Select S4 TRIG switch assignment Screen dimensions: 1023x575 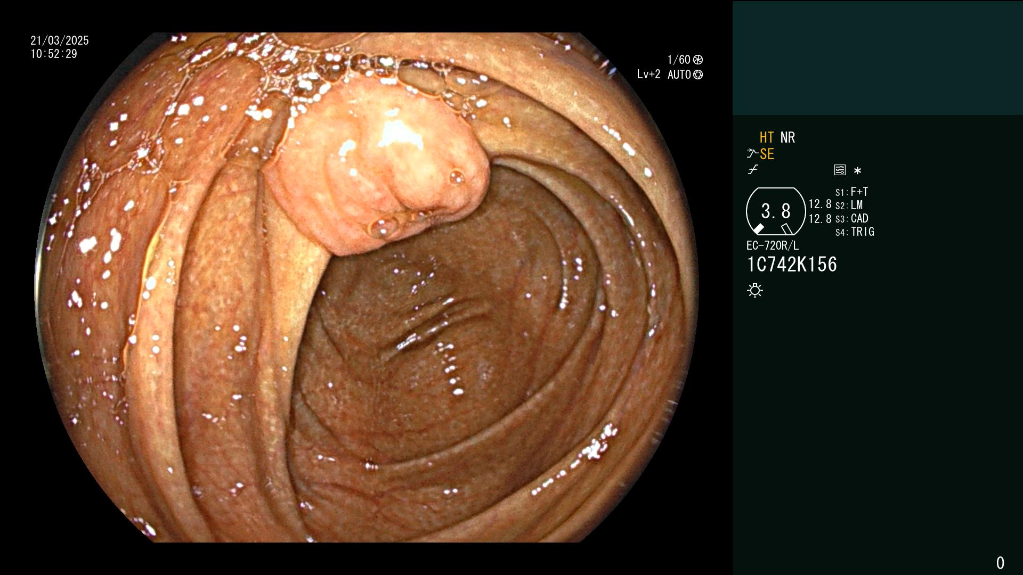pyautogui.click(x=855, y=232)
